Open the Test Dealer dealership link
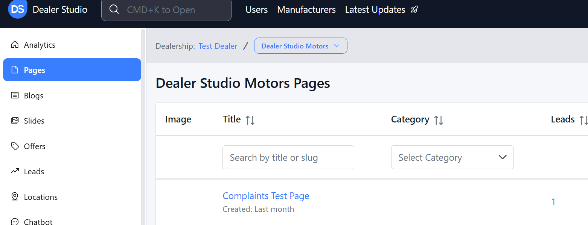Viewport: 588px width, 225px height. click(x=218, y=46)
